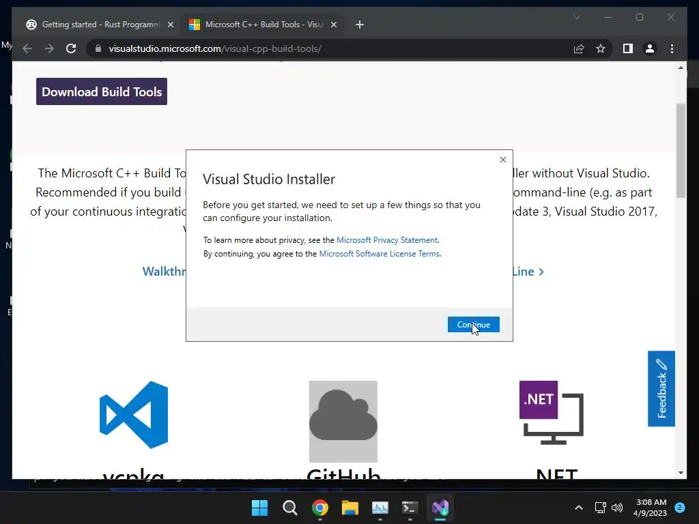Click the scrollbar up arrow
This screenshot has width=699, height=524.
coord(681,68)
